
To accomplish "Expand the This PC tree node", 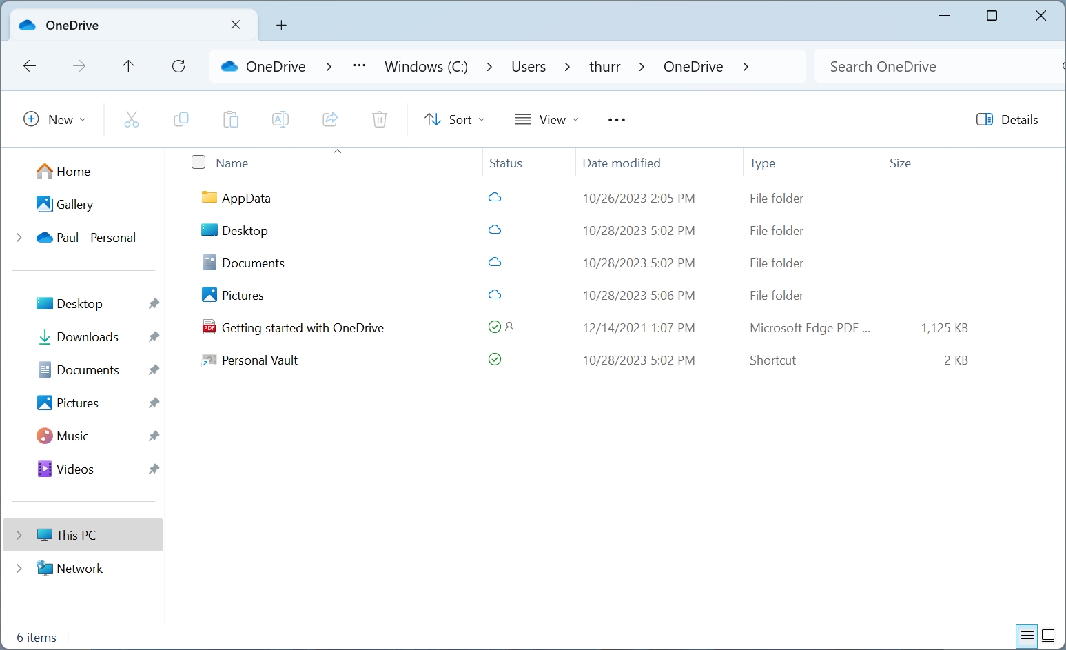I will pyautogui.click(x=19, y=535).
